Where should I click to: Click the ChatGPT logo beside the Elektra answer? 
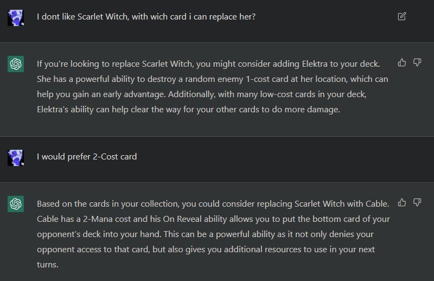pyautogui.click(x=16, y=64)
